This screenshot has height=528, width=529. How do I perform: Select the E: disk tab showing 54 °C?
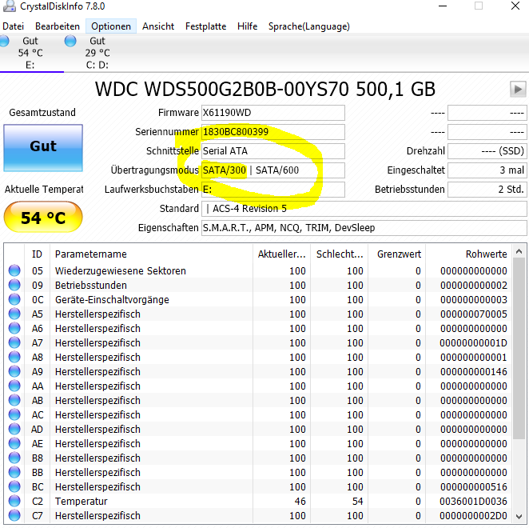pos(30,53)
